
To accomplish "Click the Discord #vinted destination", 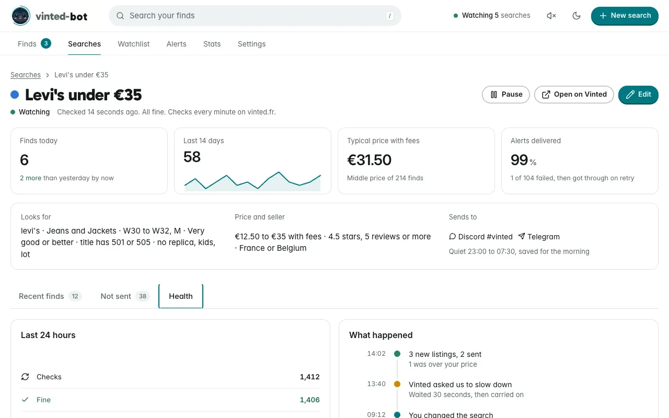I will point(481,237).
